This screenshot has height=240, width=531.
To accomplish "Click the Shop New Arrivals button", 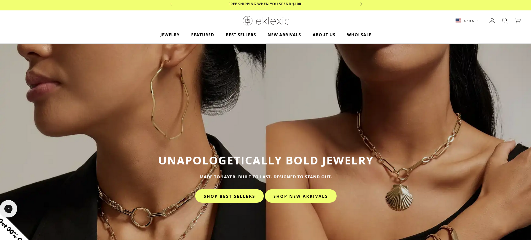I will (x=301, y=196).
